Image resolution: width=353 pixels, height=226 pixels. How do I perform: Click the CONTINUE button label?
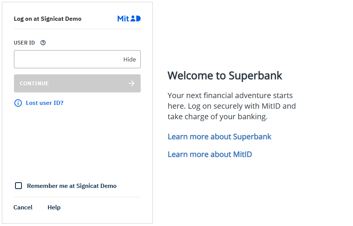pyautogui.click(x=34, y=83)
